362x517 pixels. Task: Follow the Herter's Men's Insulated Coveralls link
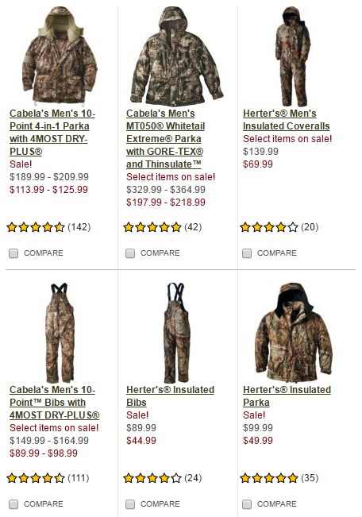click(x=286, y=120)
